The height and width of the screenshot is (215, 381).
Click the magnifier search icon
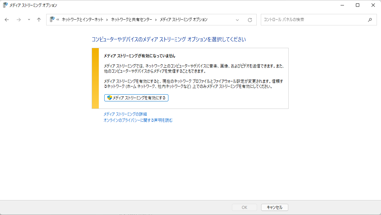point(370,20)
